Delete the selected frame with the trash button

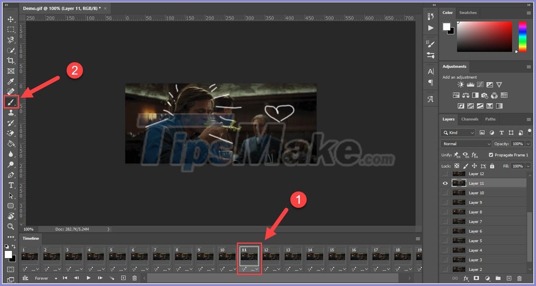pyautogui.click(x=135, y=278)
